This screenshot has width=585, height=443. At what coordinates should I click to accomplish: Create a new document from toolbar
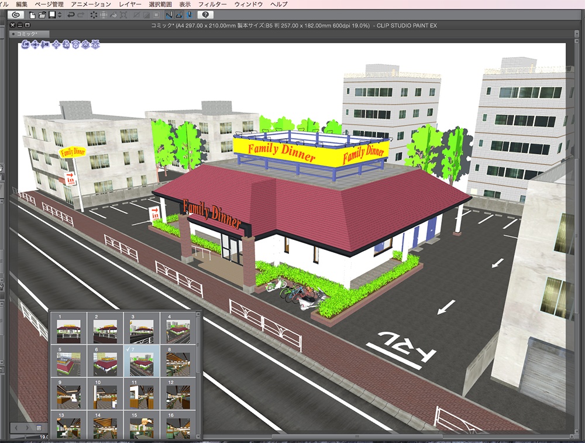[32, 15]
